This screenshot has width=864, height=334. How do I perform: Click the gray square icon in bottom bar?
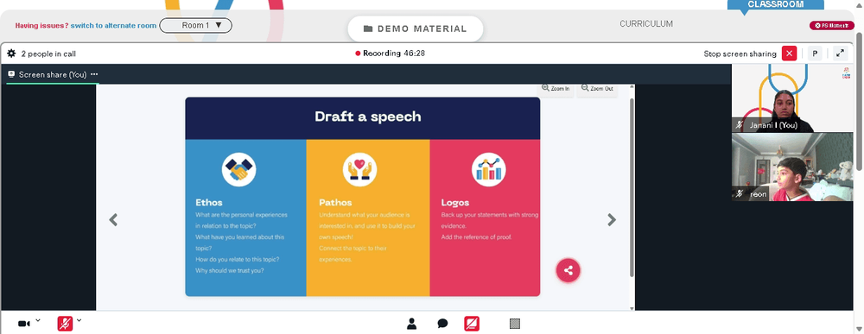[x=515, y=324]
